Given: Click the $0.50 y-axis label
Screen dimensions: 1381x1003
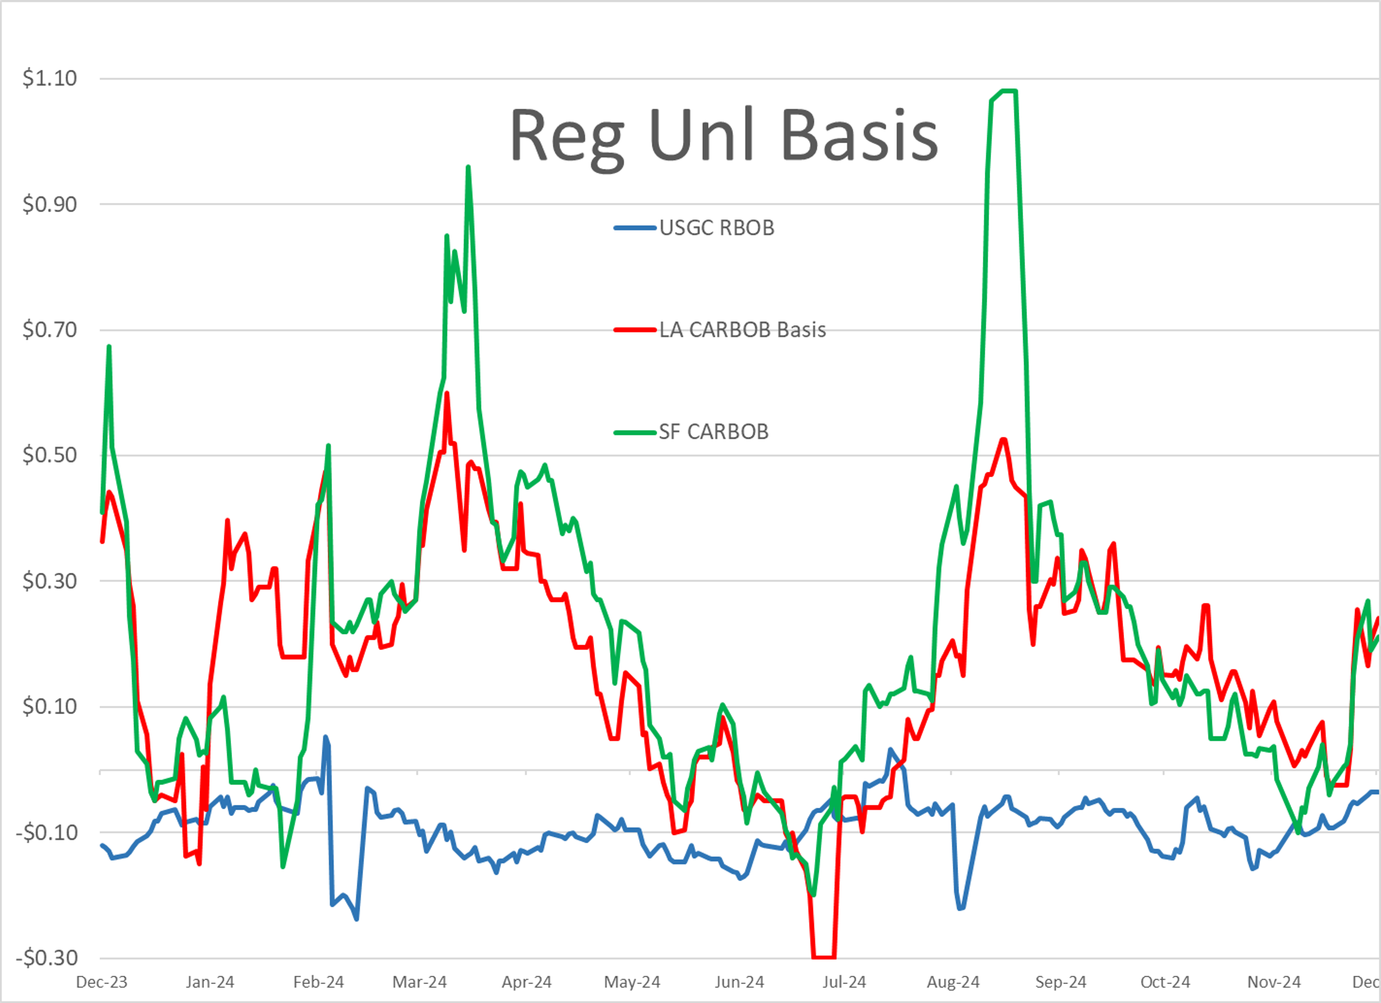Looking at the screenshot, I should coord(50,455).
